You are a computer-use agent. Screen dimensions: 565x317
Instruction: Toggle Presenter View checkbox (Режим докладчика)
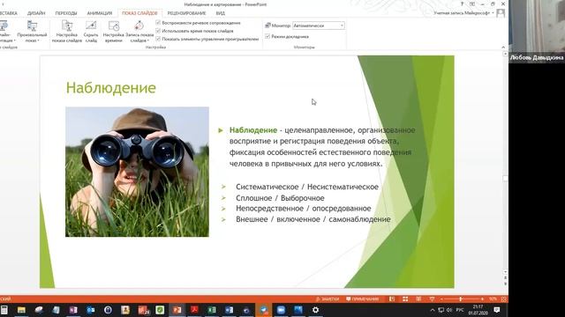tap(267, 36)
